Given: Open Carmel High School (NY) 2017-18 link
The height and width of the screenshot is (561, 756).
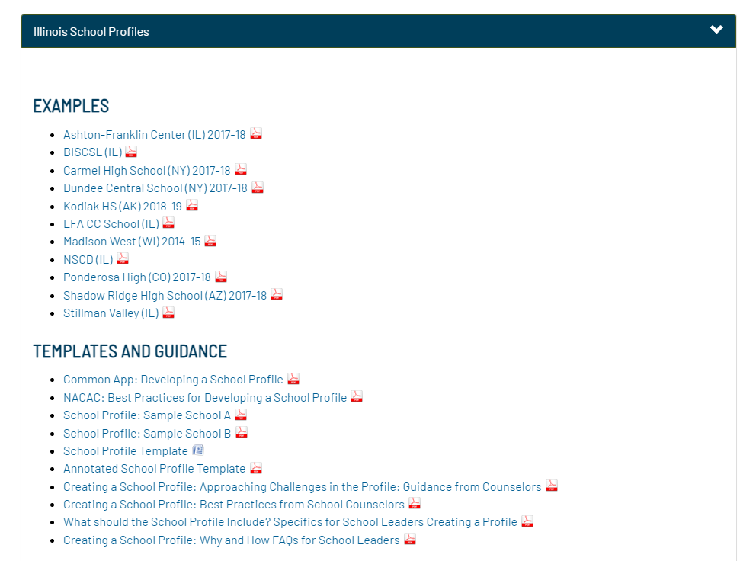Looking at the screenshot, I should [x=146, y=171].
